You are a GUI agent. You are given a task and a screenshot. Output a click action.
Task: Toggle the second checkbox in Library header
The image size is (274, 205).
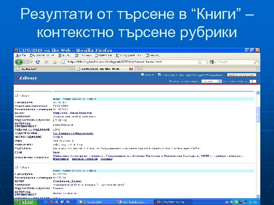click(159, 75)
